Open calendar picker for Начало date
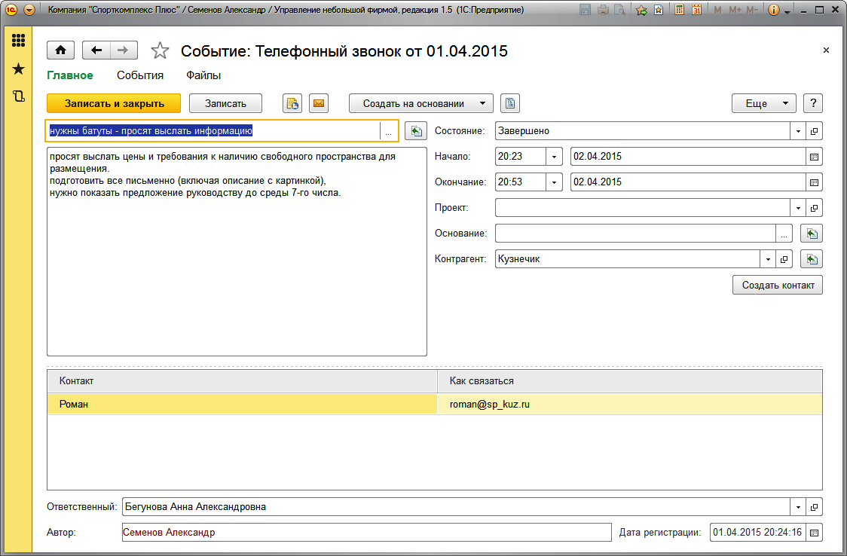The image size is (847, 556). [814, 157]
